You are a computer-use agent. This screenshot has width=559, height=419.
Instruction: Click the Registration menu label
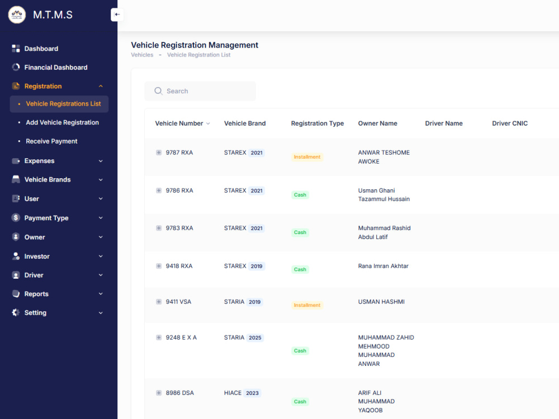click(x=43, y=86)
